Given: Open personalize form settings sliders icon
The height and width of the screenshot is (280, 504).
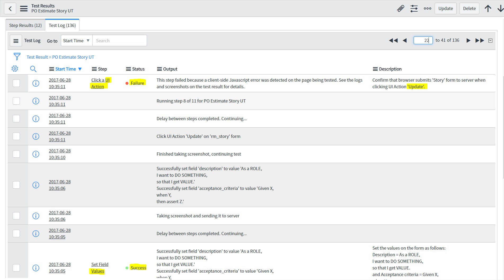Looking at the screenshot, I should [414, 9].
